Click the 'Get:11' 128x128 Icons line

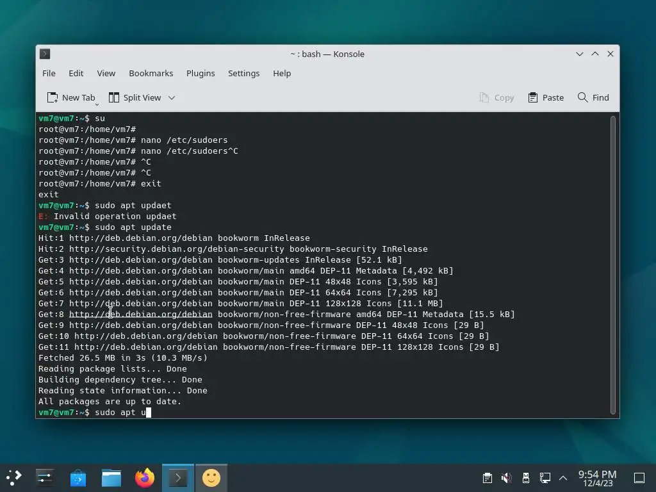pyautogui.click(x=268, y=347)
